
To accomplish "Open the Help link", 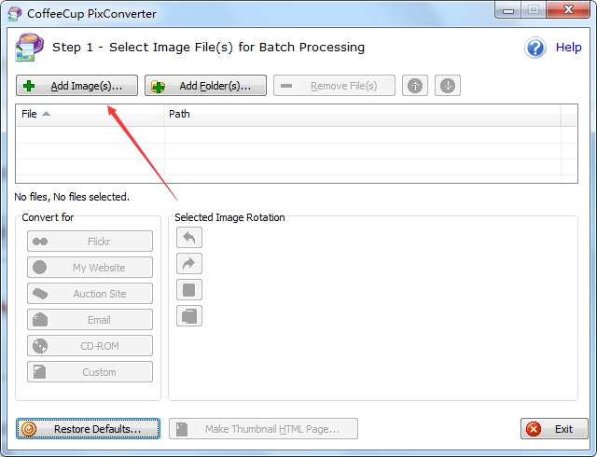I will [x=568, y=48].
